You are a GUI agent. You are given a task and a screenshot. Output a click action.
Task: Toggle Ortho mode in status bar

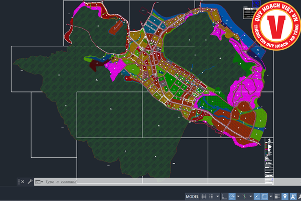(224, 196)
